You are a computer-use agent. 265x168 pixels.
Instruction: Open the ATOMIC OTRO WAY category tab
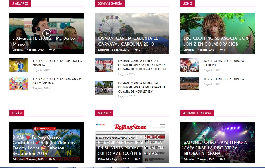click(x=197, y=113)
